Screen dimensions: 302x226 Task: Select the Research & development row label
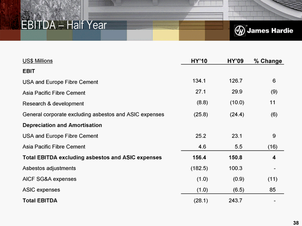point(53,103)
